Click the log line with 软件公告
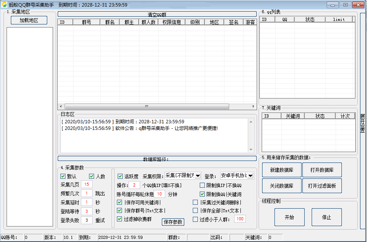 click(x=139, y=128)
